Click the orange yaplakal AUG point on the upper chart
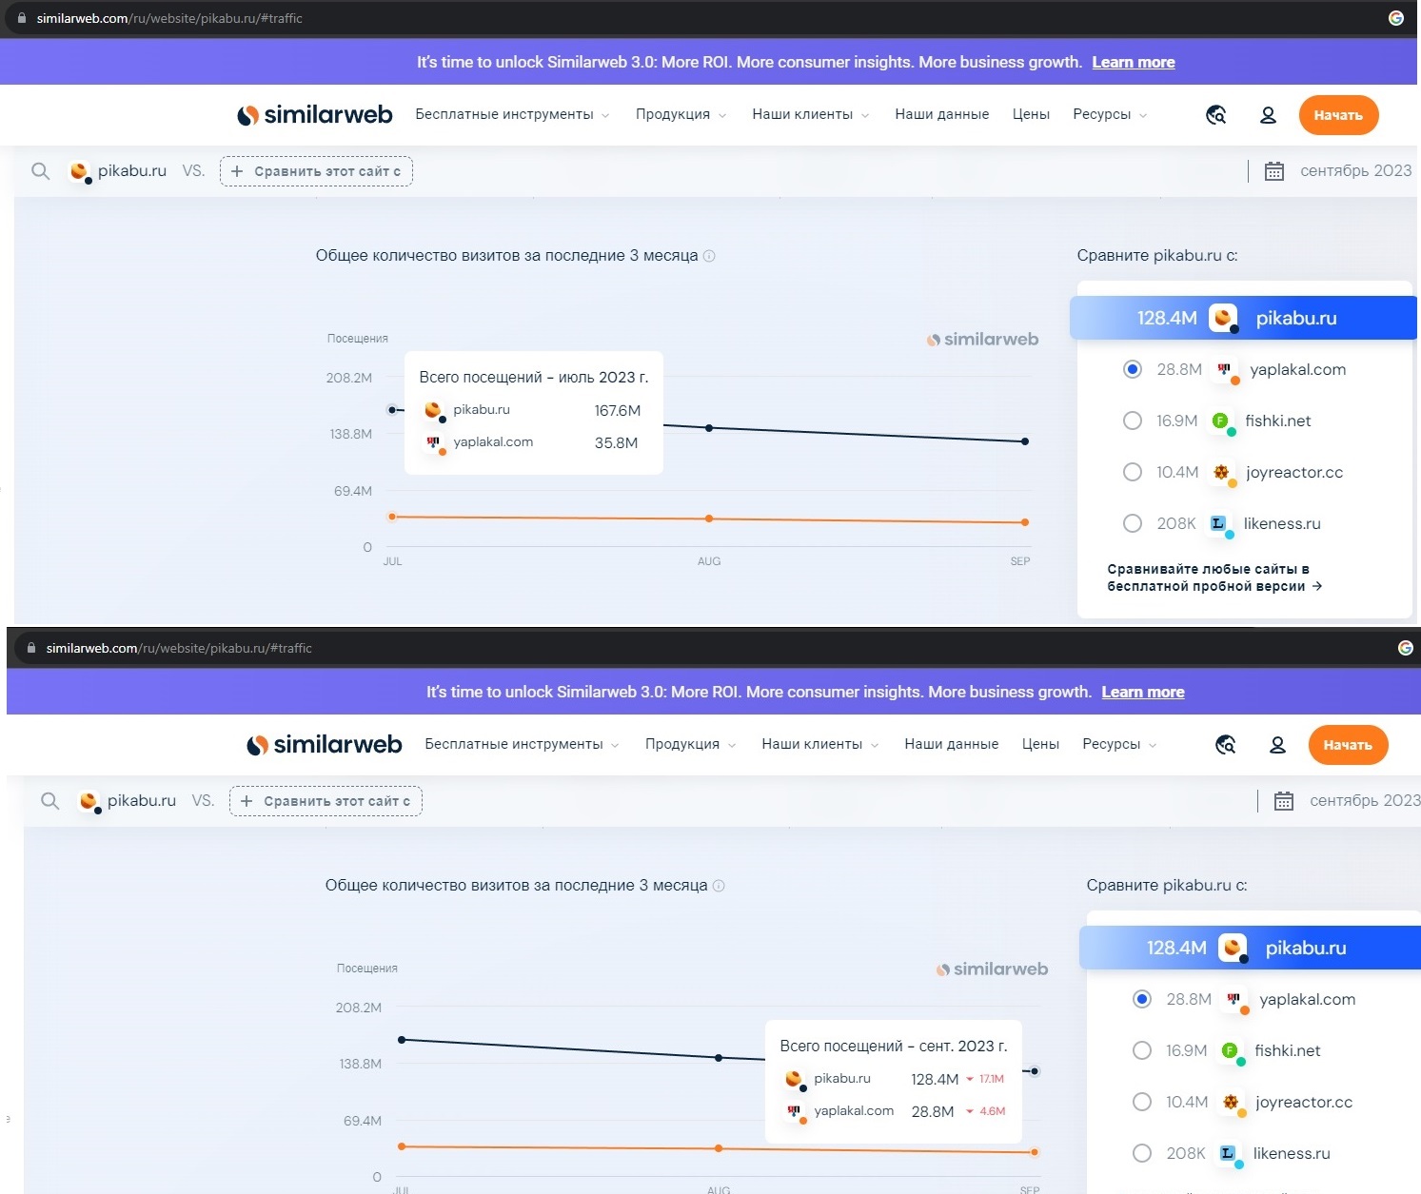Viewport: 1421px width, 1194px height. [709, 519]
